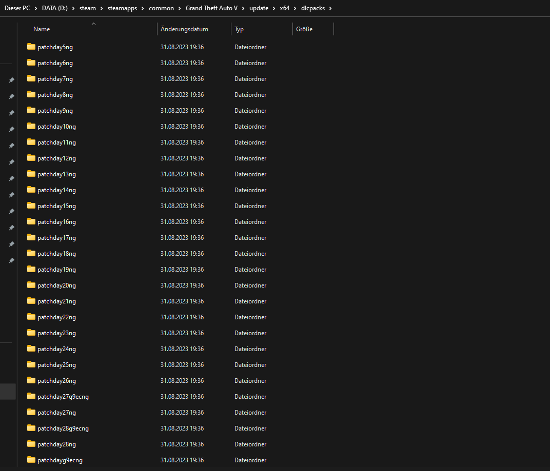Click the patchday15ng folder icon
This screenshot has height=471, width=550.
(31, 206)
